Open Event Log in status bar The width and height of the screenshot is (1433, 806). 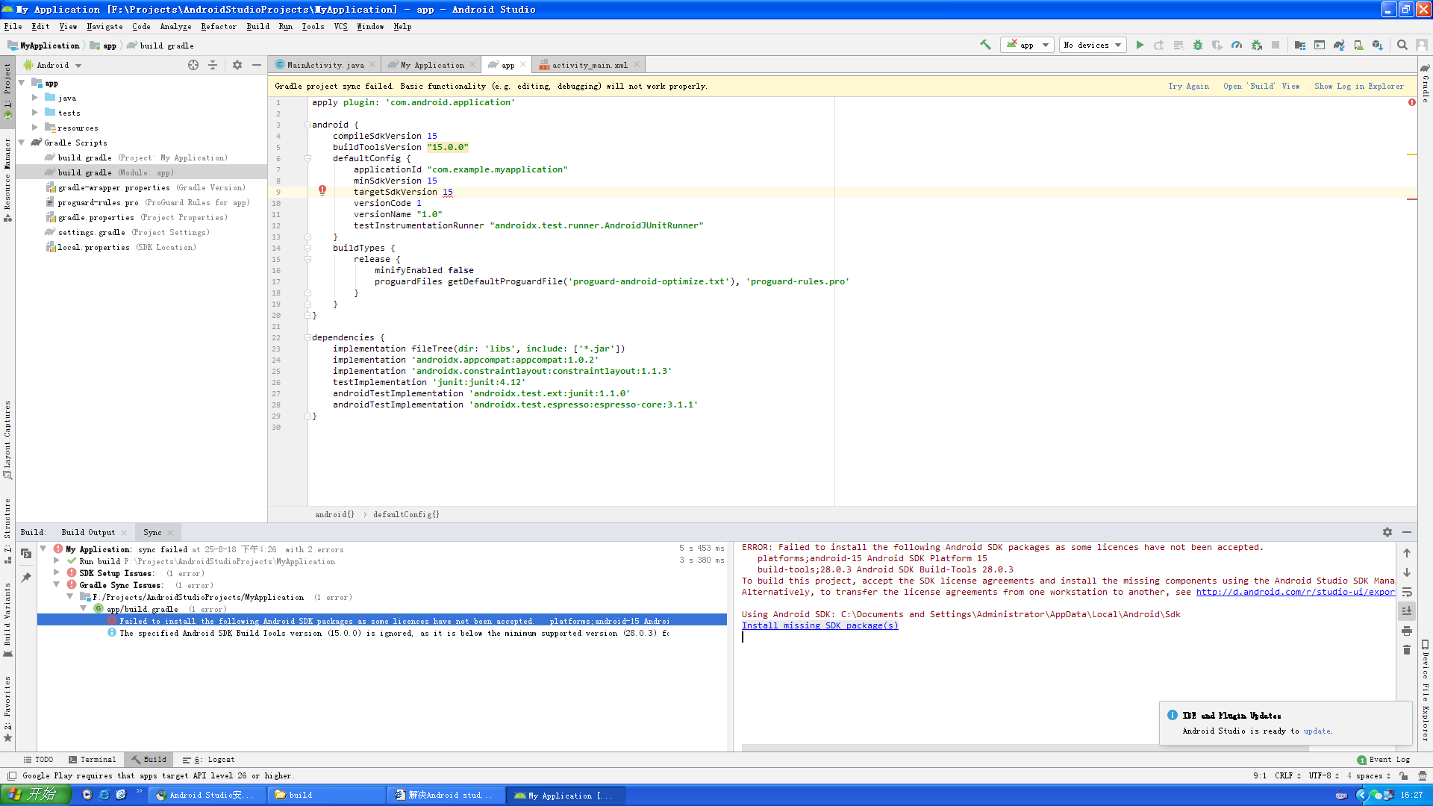pyautogui.click(x=1384, y=760)
